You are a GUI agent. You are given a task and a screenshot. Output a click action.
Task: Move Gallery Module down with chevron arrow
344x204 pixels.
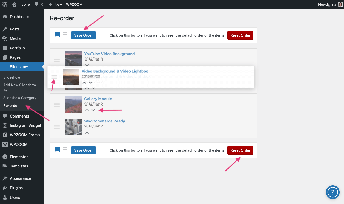click(x=93, y=110)
